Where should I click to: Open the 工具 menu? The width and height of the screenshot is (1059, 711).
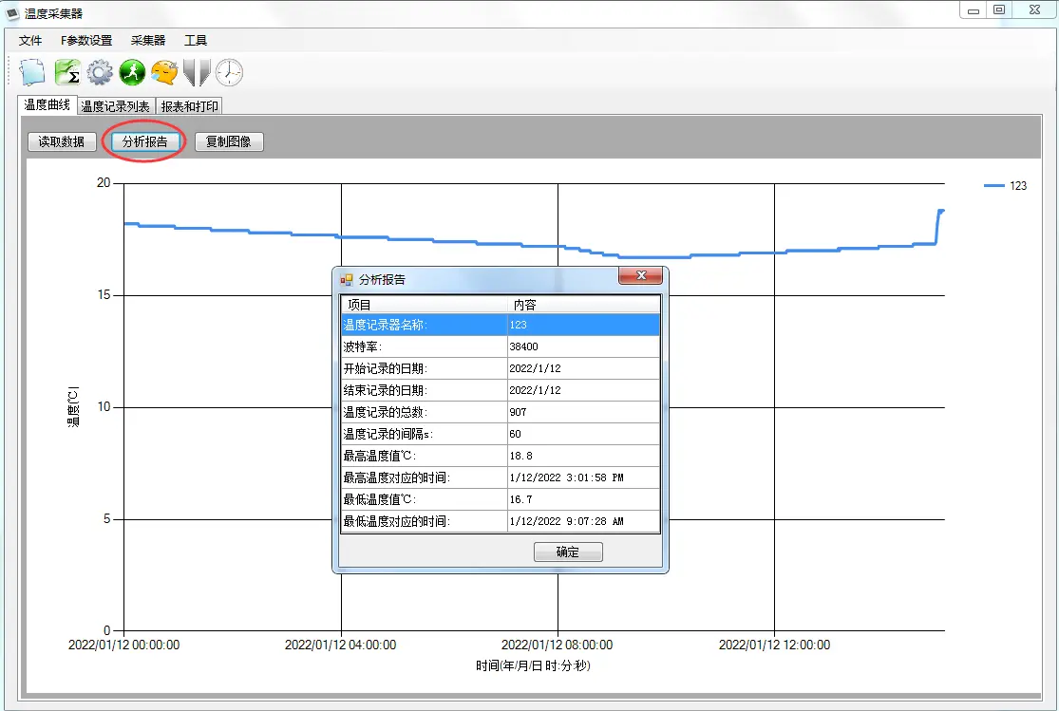coord(196,40)
